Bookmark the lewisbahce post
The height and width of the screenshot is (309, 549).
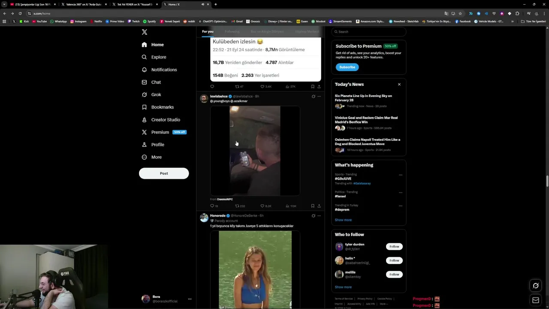pos(313,206)
